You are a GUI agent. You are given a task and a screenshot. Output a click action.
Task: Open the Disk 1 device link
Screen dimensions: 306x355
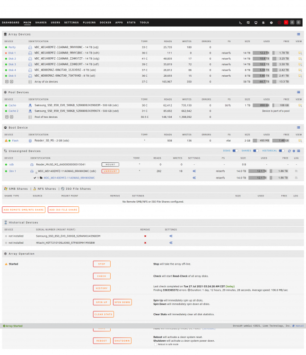tap(12, 53)
